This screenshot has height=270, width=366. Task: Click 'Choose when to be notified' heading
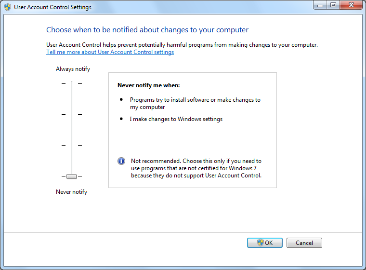tap(147, 30)
